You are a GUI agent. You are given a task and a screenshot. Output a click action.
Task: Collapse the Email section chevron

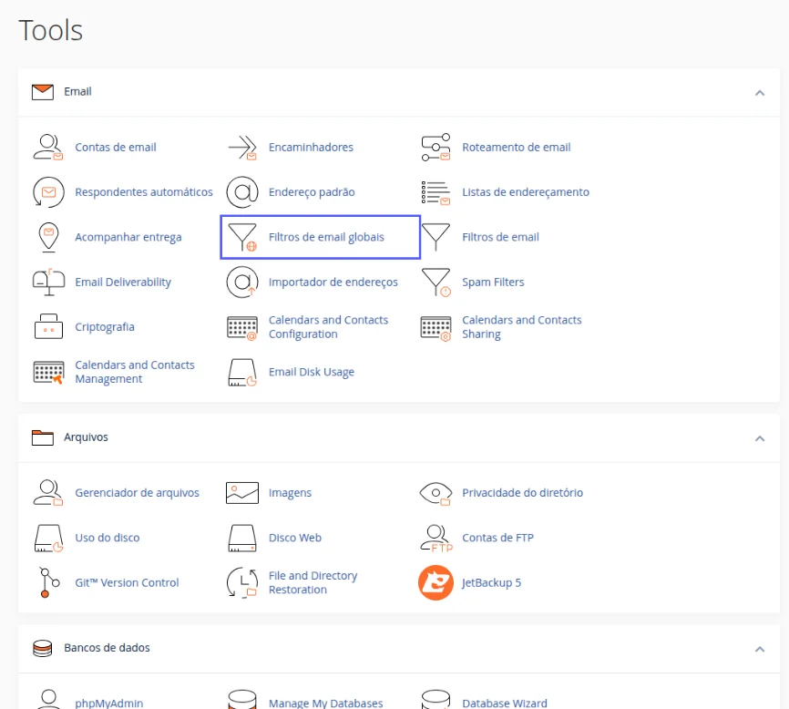tap(760, 93)
